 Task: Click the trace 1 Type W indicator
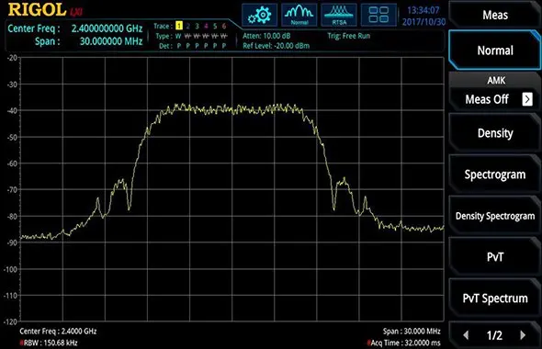178,36
